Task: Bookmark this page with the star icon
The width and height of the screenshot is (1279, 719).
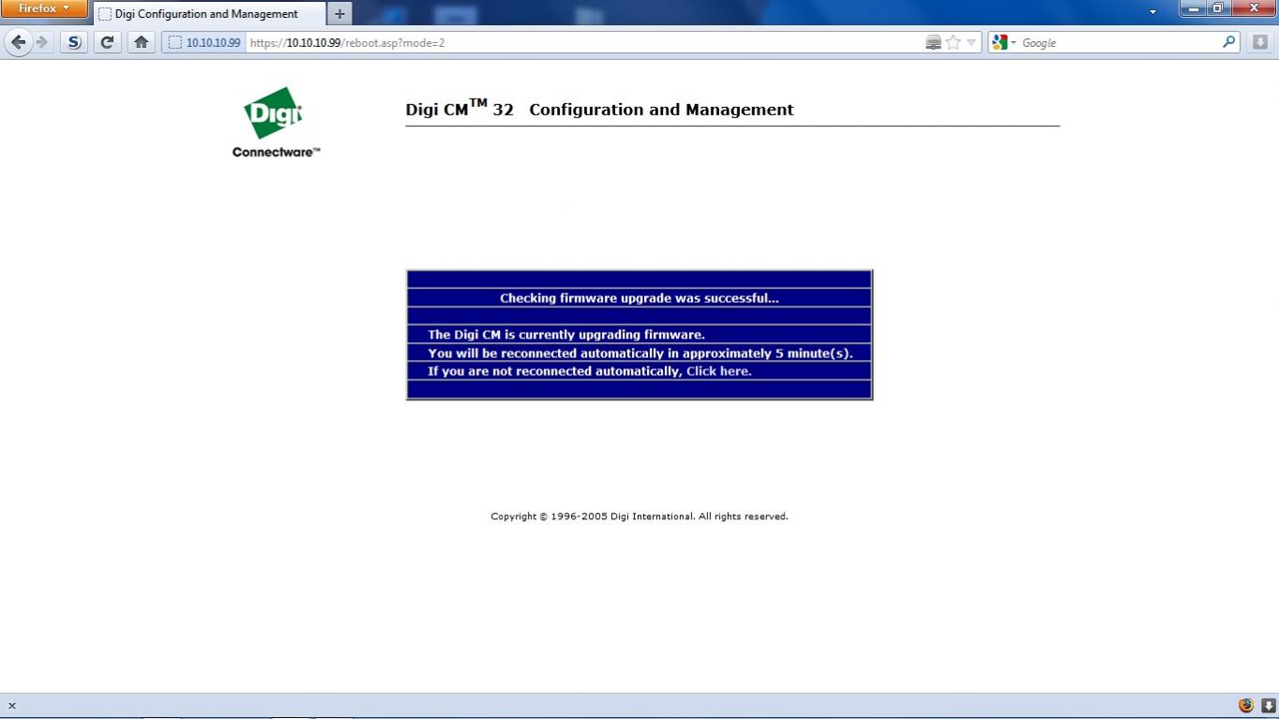Action: click(x=953, y=42)
